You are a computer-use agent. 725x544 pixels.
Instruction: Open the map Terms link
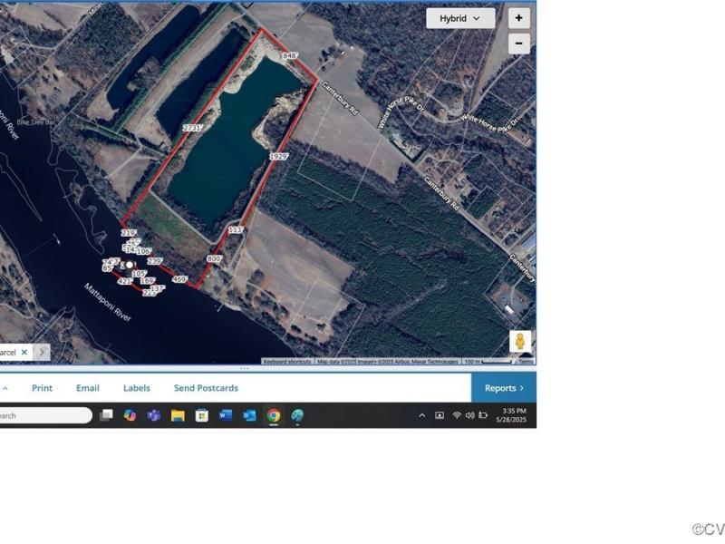click(x=526, y=361)
